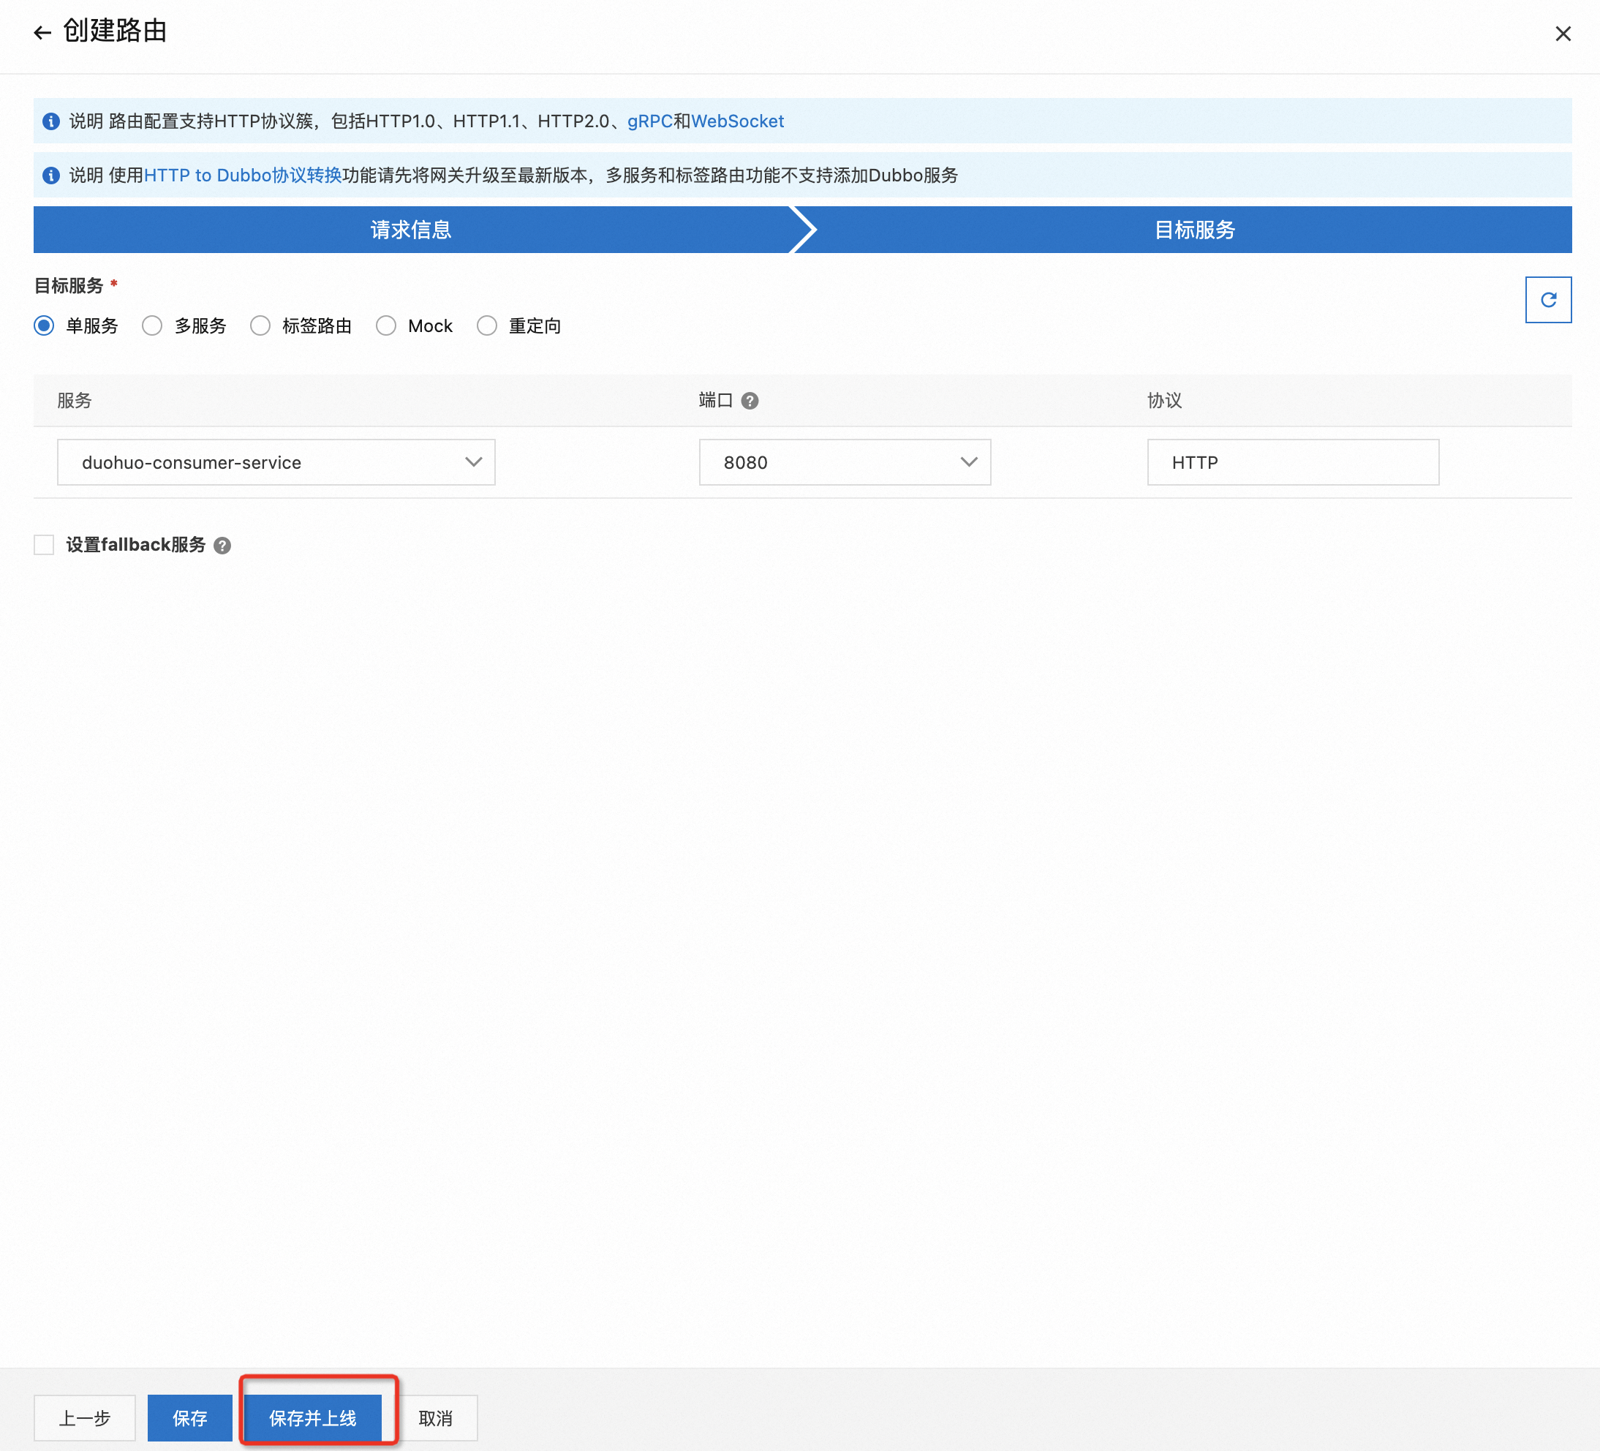Viewport: 1600px width, 1451px height.
Task: Switch to the 请求信息 step
Action: (410, 230)
